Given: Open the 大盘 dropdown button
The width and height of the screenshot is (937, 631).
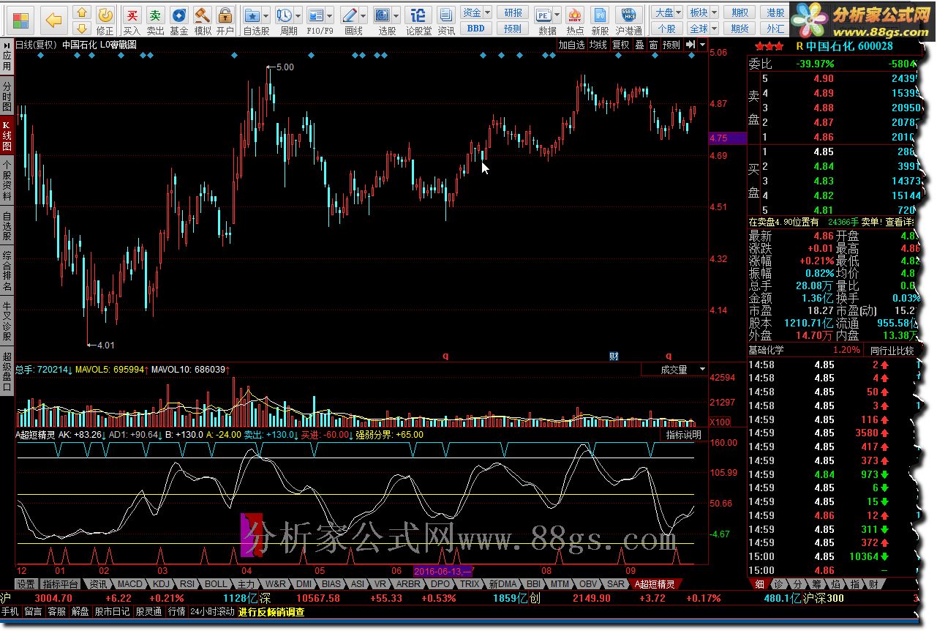Looking at the screenshot, I should 667,12.
